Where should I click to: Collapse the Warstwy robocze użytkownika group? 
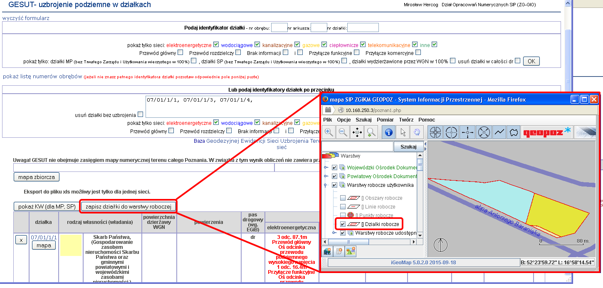(326, 185)
